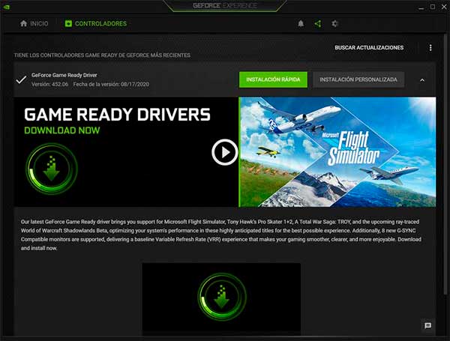Viewport: 450px width, 341px height.
Task: Play the Game Ready Drivers video
Action: point(225,152)
